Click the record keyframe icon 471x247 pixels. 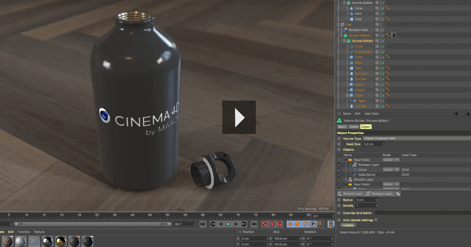click(264, 224)
